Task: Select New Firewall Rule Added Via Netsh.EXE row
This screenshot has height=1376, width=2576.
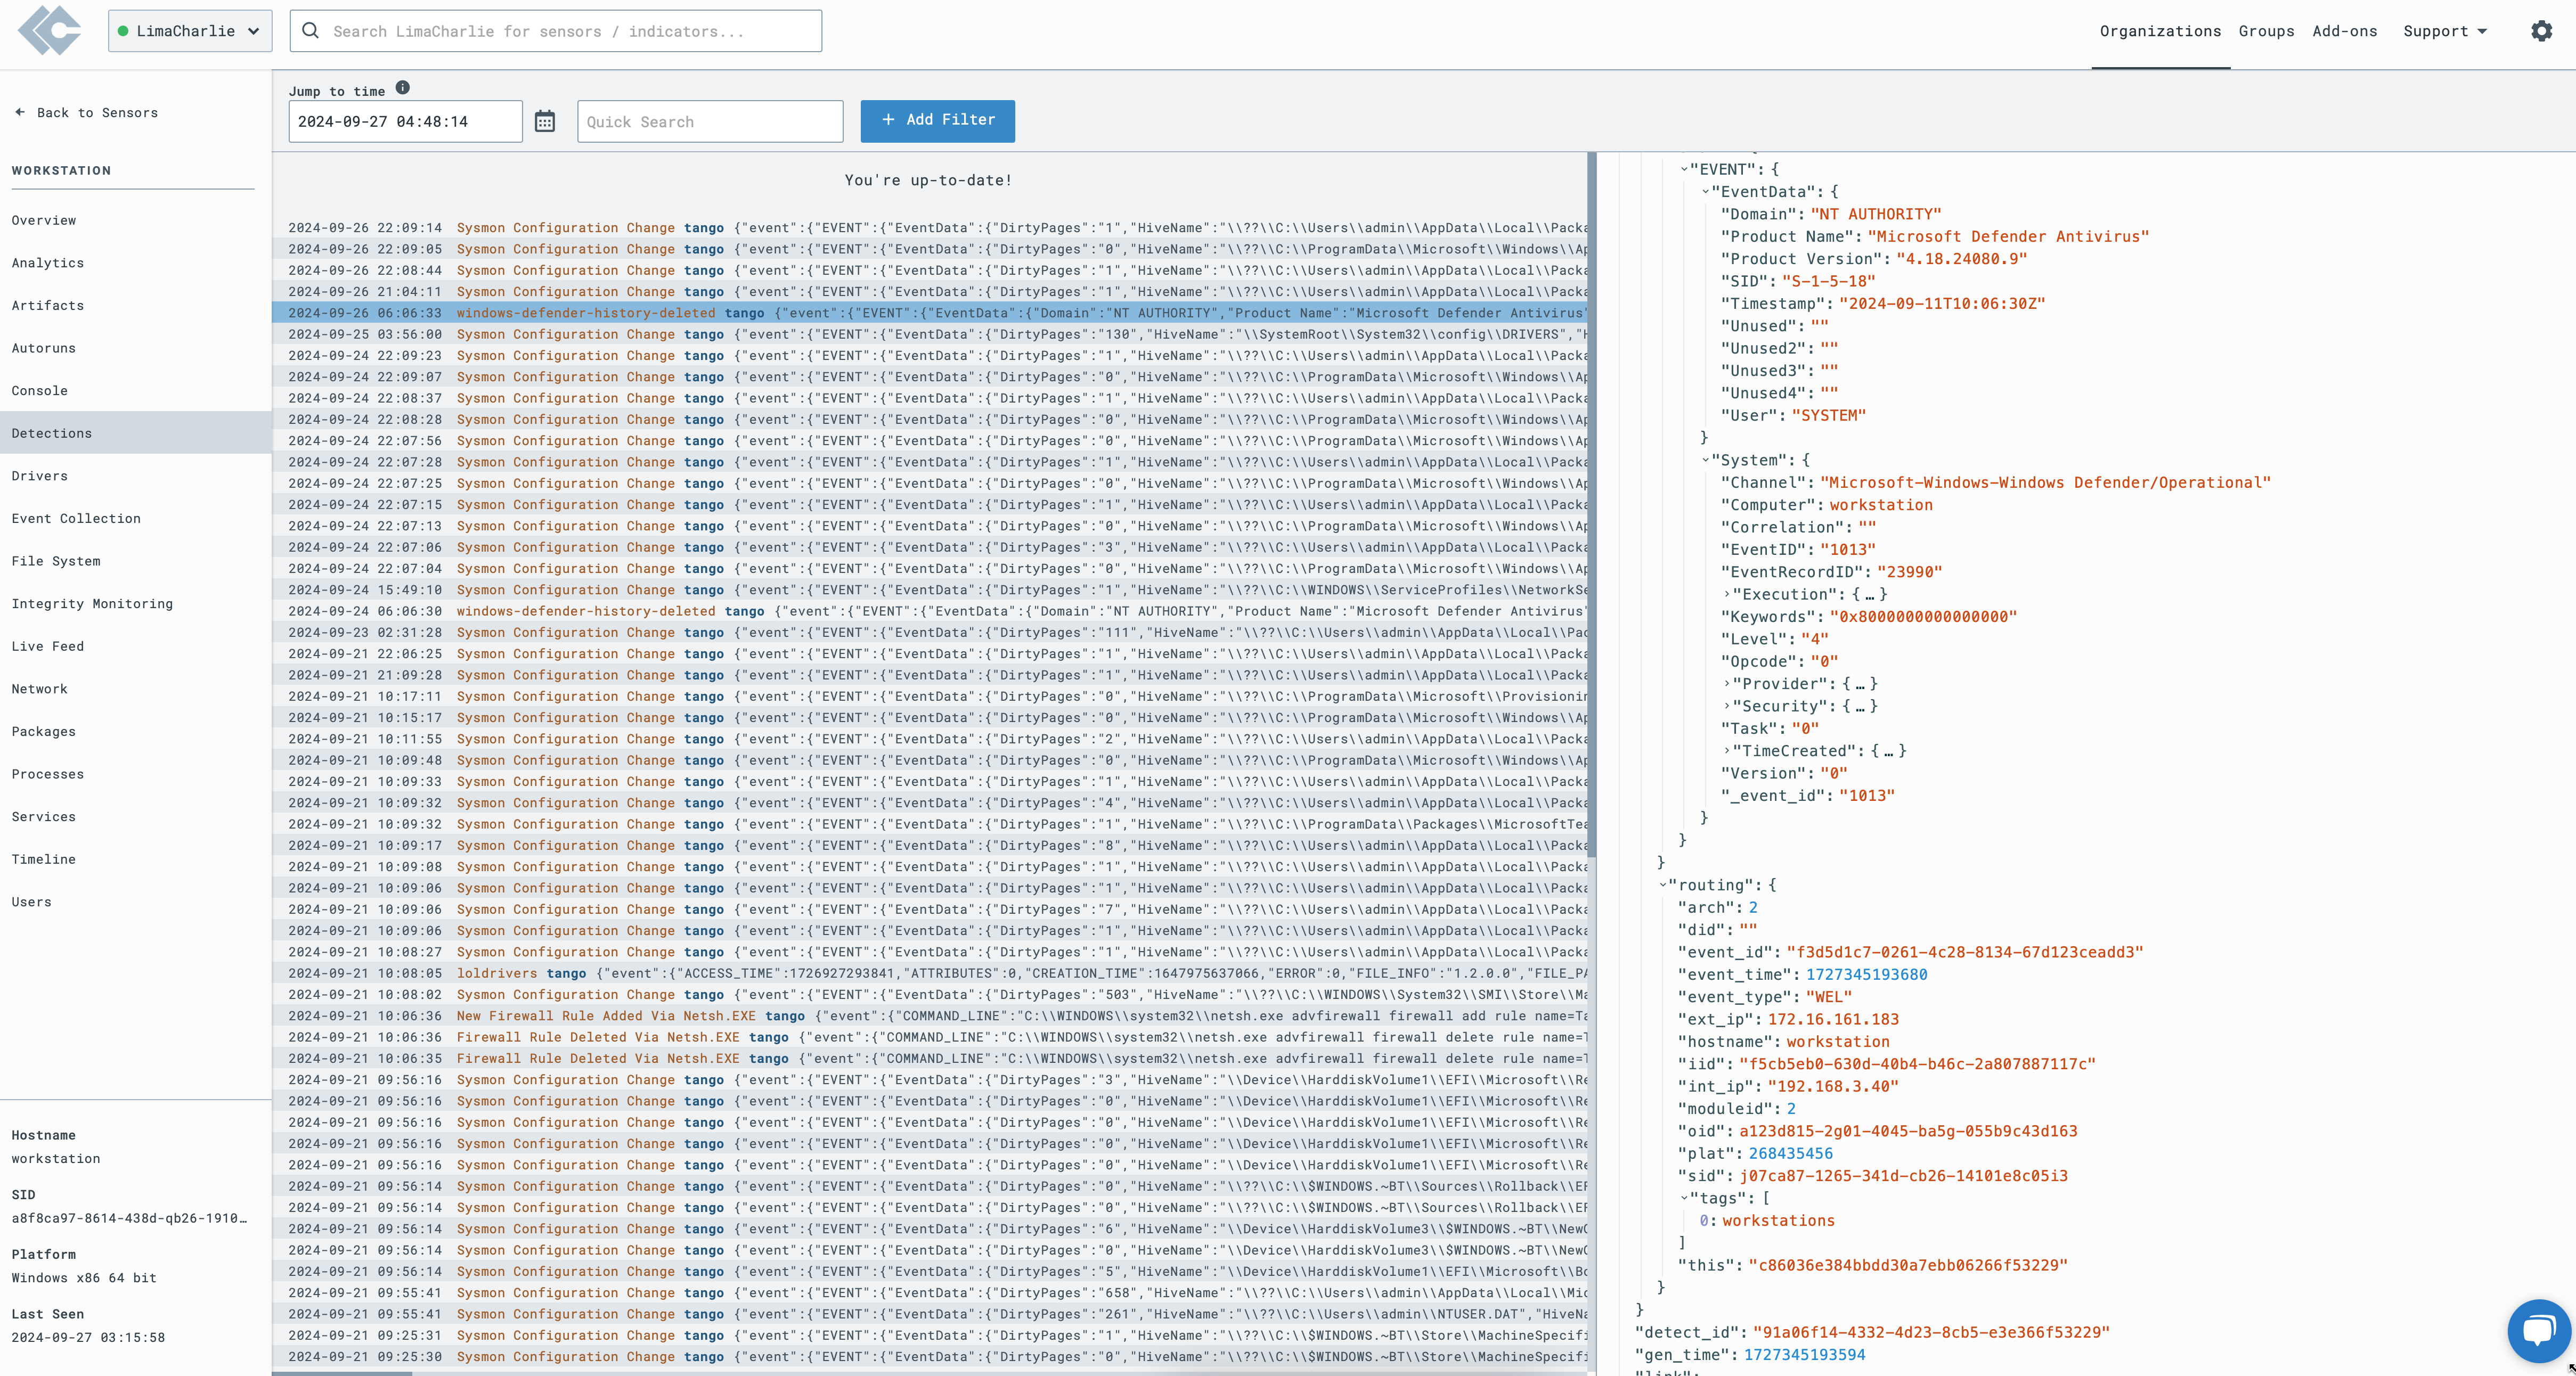Action: [x=929, y=1016]
